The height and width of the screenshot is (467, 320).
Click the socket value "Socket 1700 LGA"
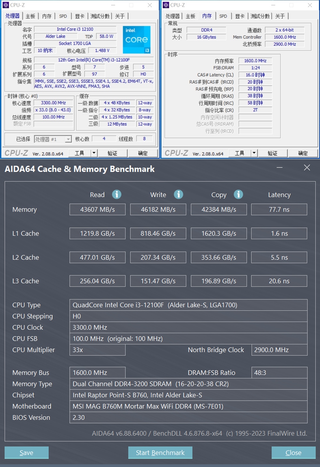[x=75, y=43]
